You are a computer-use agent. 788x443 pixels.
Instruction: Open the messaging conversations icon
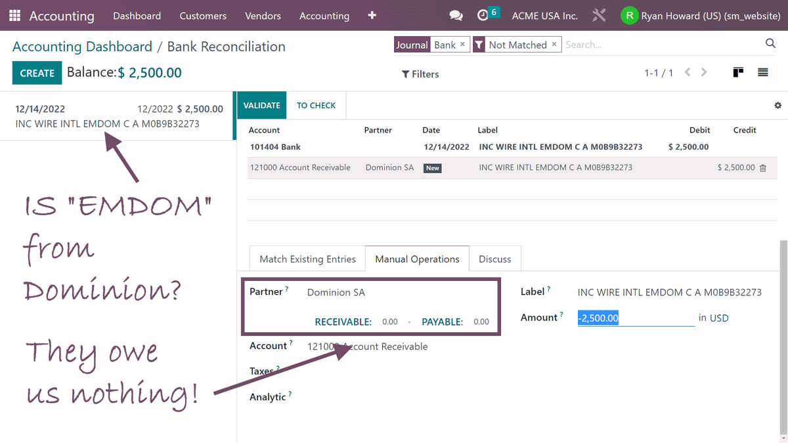pyautogui.click(x=456, y=15)
